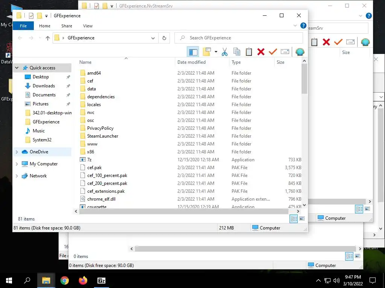Click Paste icon in NvStreamSrv window toolbar
Image resolution: width=385 pixels, height=288 pixels.
coord(314,42)
